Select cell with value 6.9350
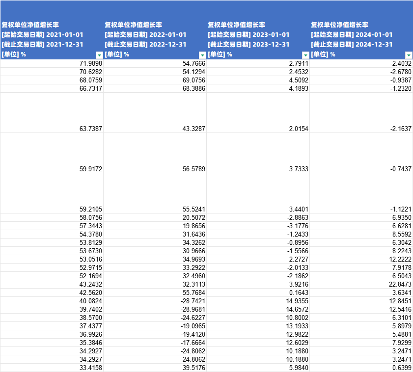Viewport: 413px width, 372px height. [x=361, y=217]
